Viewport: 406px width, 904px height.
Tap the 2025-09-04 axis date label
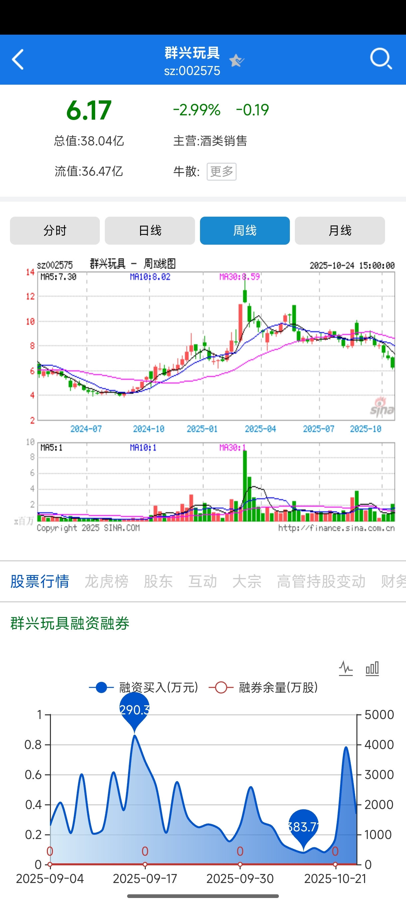50,879
